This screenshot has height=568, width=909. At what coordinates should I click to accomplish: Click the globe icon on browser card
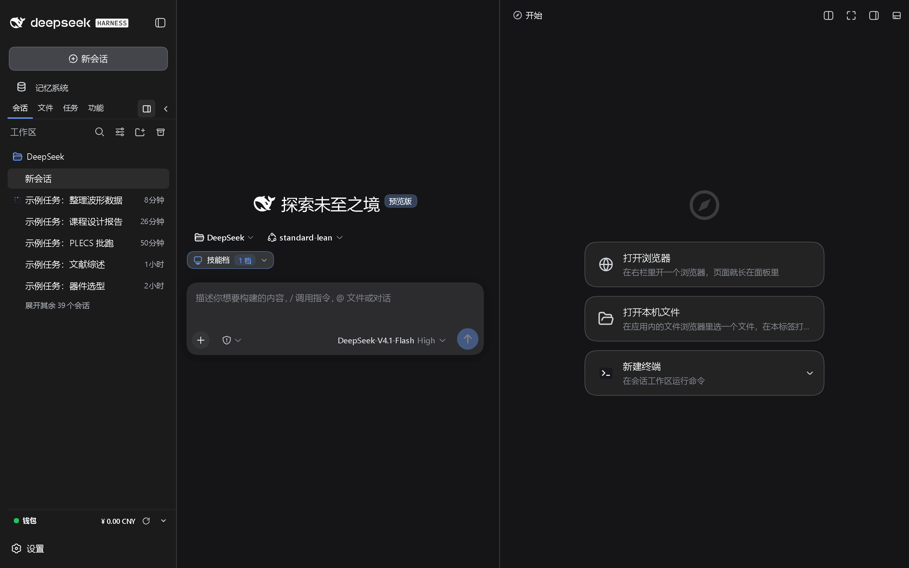coord(606,264)
